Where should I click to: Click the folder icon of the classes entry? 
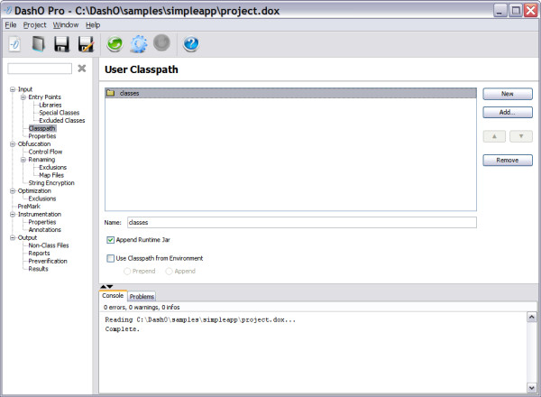[111, 93]
